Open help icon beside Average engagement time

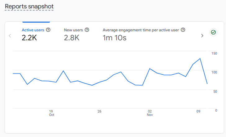coord(183,30)
